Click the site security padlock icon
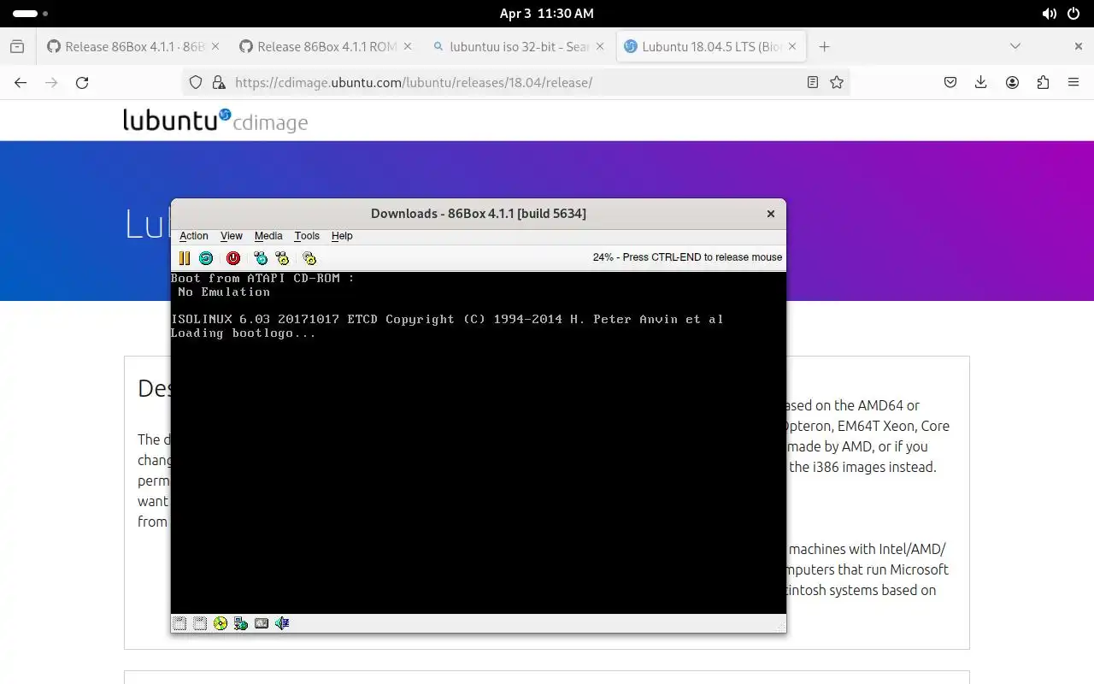This screenshot has width=1094, height=684. tap(219, 83)
